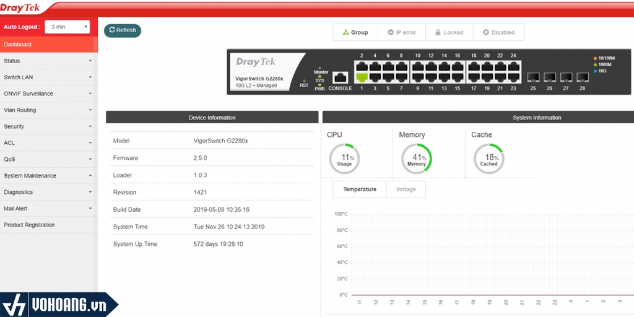Expand the Diagnostics menu
Image resolution: width=634 pixels, height=317 pixels.
point(48,192)
